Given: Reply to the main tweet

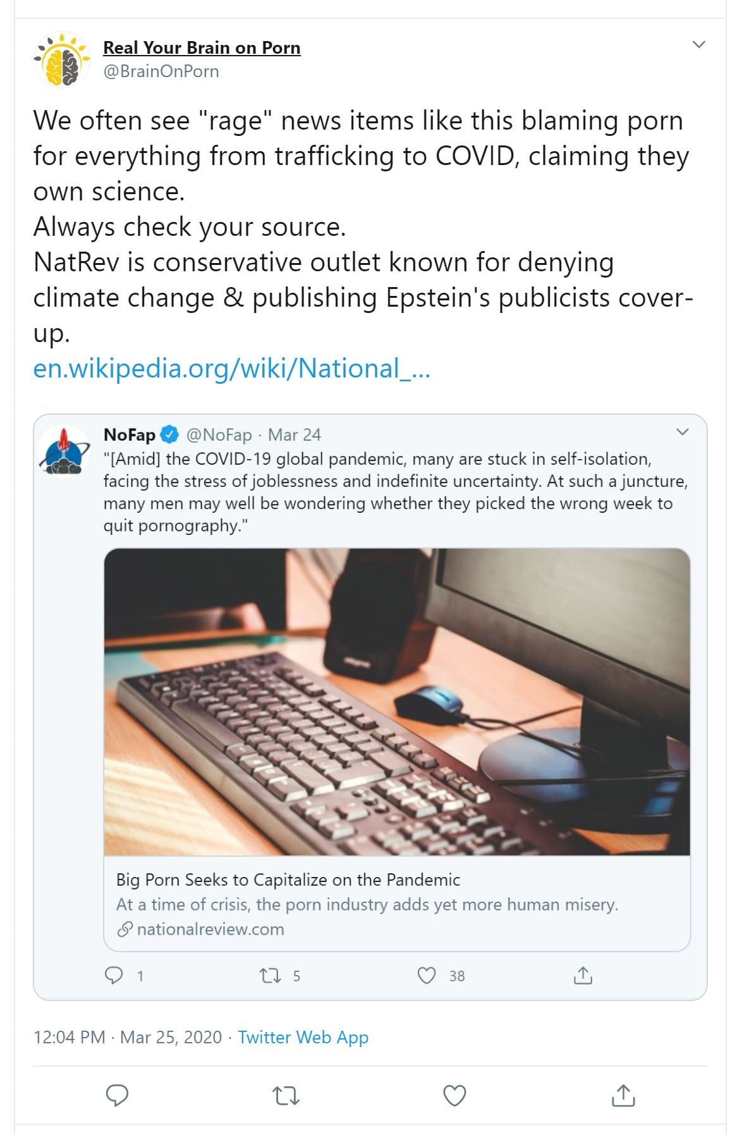Looking at the screenshot, I should point(117,1095).
